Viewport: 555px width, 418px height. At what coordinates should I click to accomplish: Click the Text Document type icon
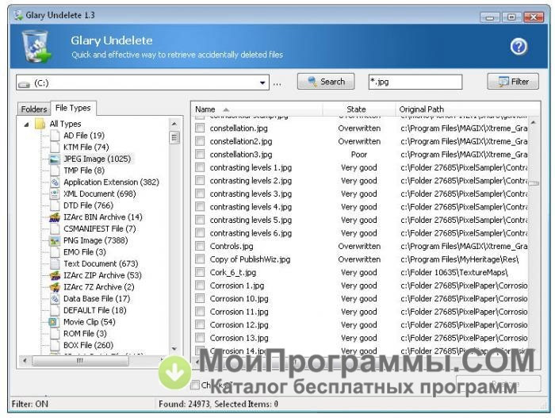coord(55,263)
